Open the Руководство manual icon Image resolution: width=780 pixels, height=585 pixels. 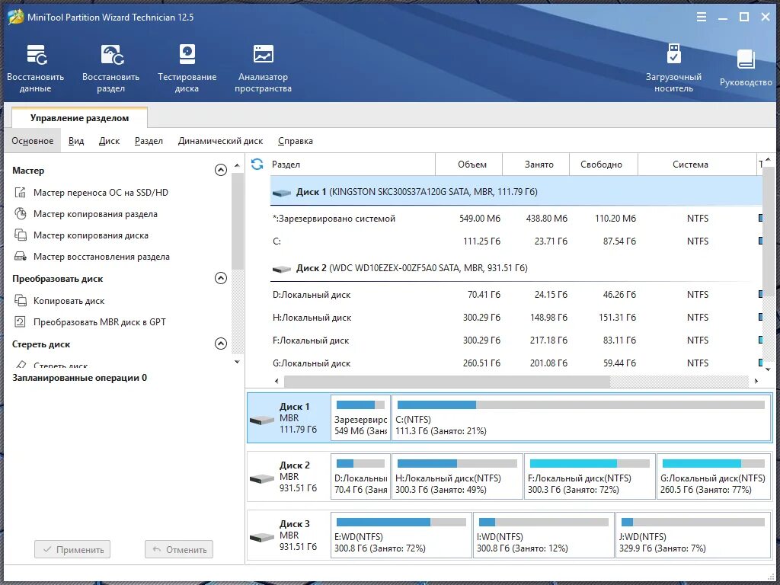click(746, 68)
